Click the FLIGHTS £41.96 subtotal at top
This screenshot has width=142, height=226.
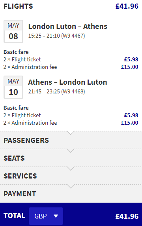[x=127, y=6]
